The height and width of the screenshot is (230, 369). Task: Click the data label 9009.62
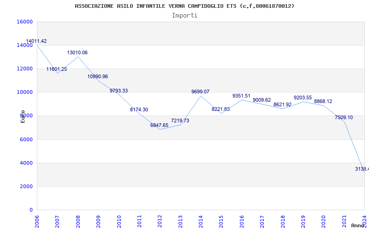click(x=262, y=100)
